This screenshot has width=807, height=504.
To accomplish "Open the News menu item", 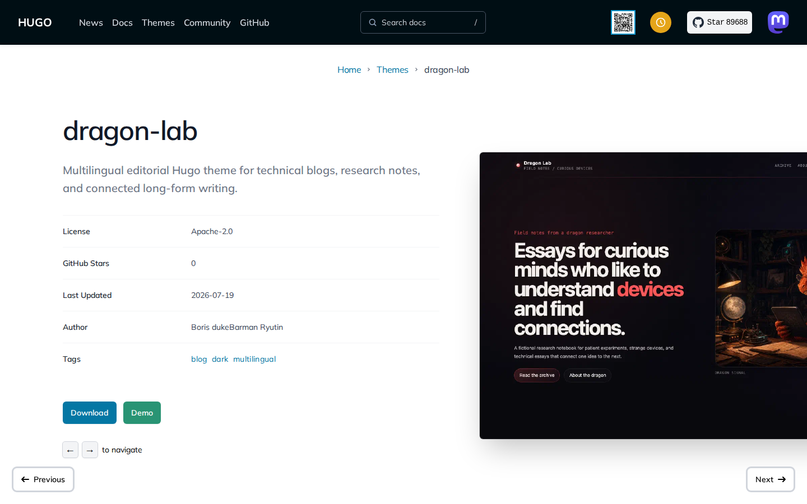I will (x=91, y=22).
